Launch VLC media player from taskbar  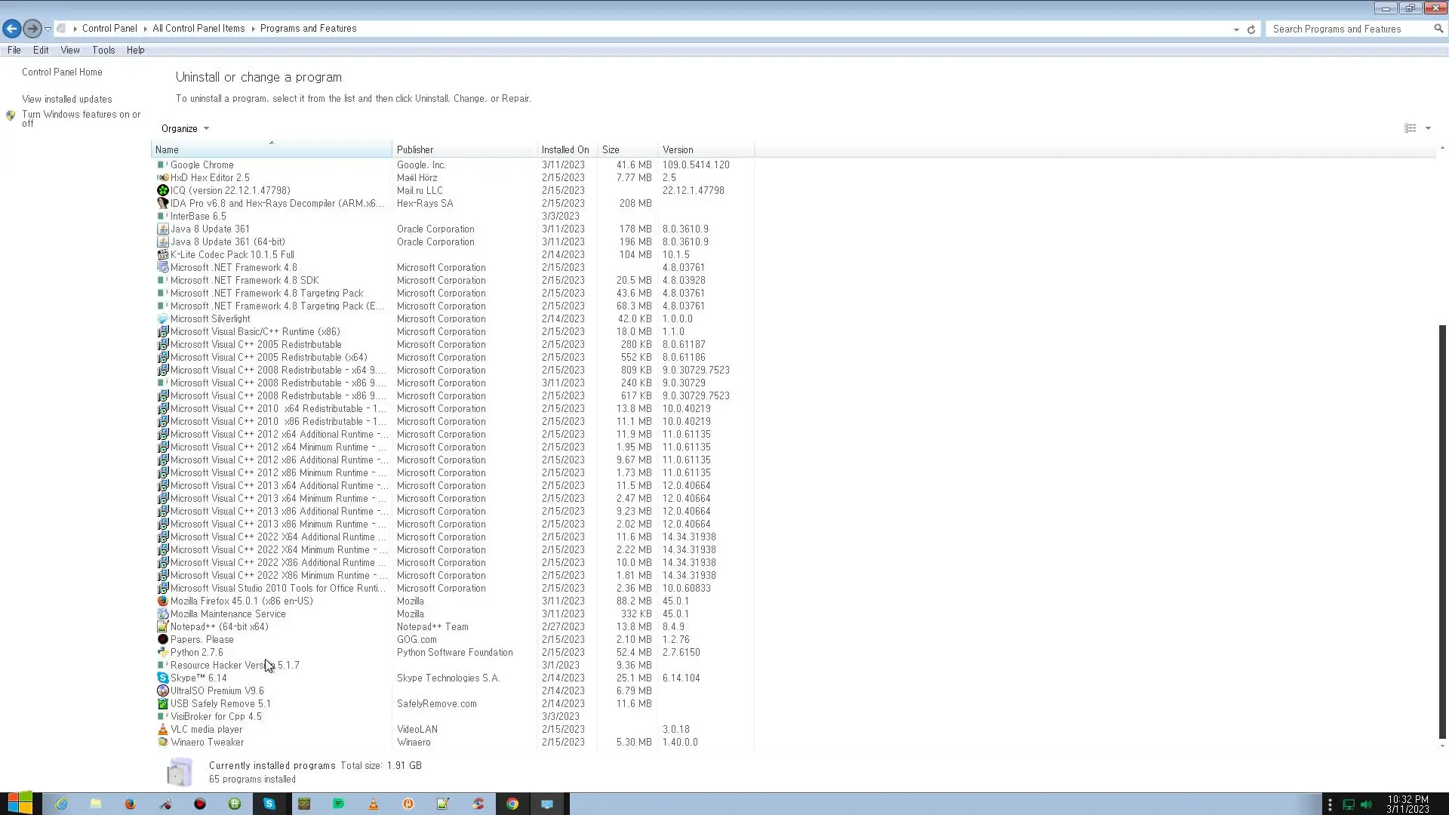[374, 804]
